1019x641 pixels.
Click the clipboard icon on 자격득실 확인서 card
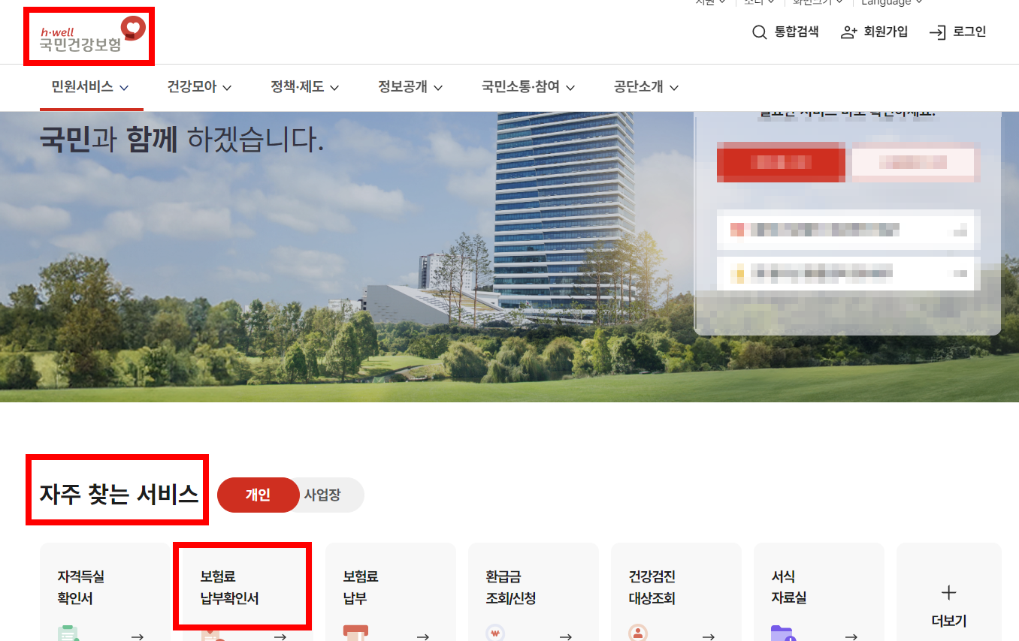point(68,633)
